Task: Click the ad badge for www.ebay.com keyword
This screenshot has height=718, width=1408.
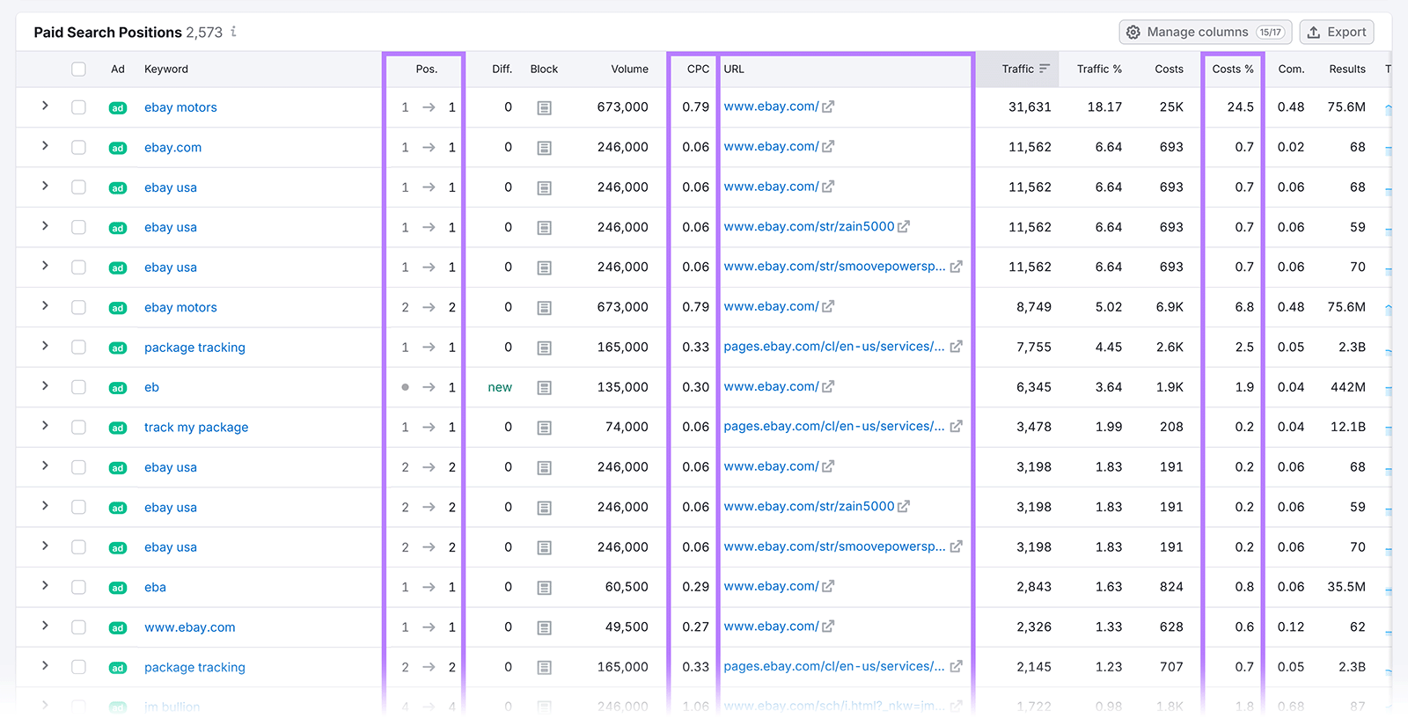Action: coord(117,627)
